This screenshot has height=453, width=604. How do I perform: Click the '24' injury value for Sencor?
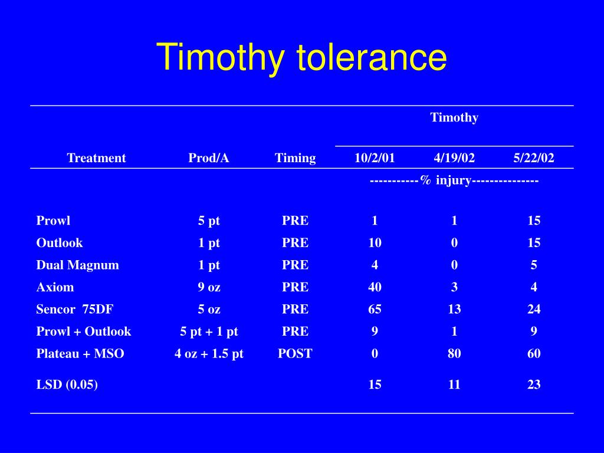coord(533,309)
